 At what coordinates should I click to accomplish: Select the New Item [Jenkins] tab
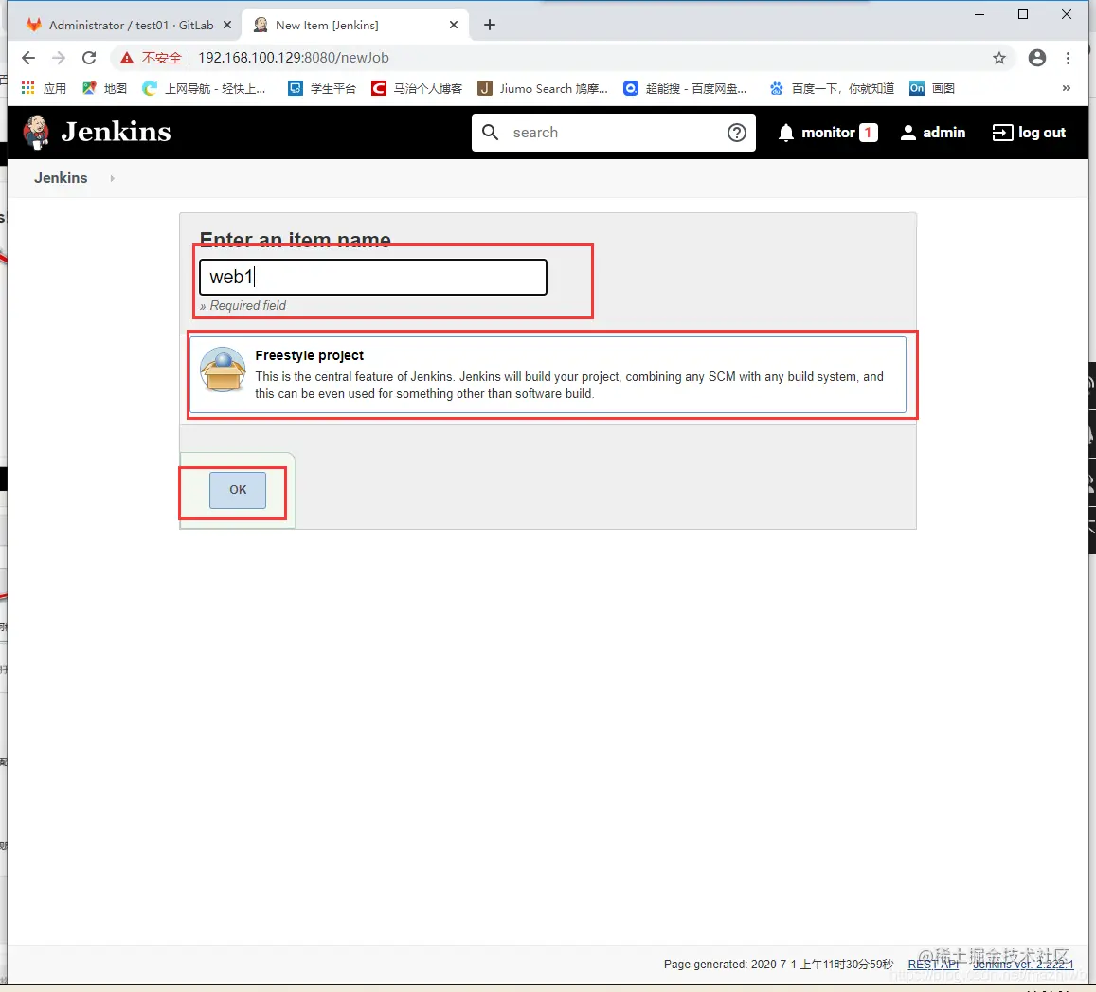coord(355,26)
